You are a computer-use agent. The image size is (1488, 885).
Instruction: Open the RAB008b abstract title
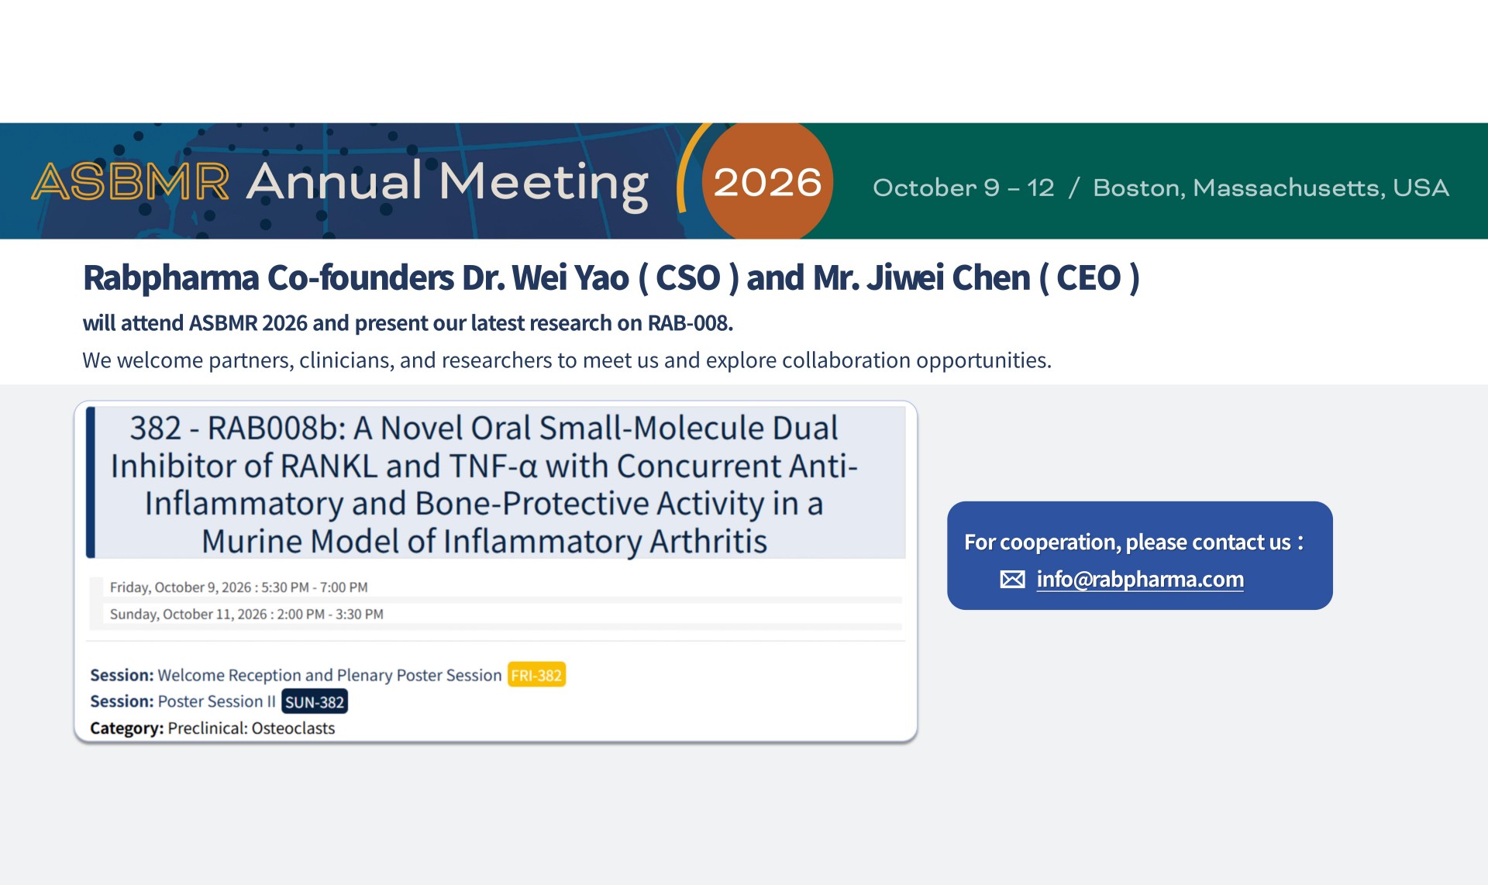click(x=484, y=484)
